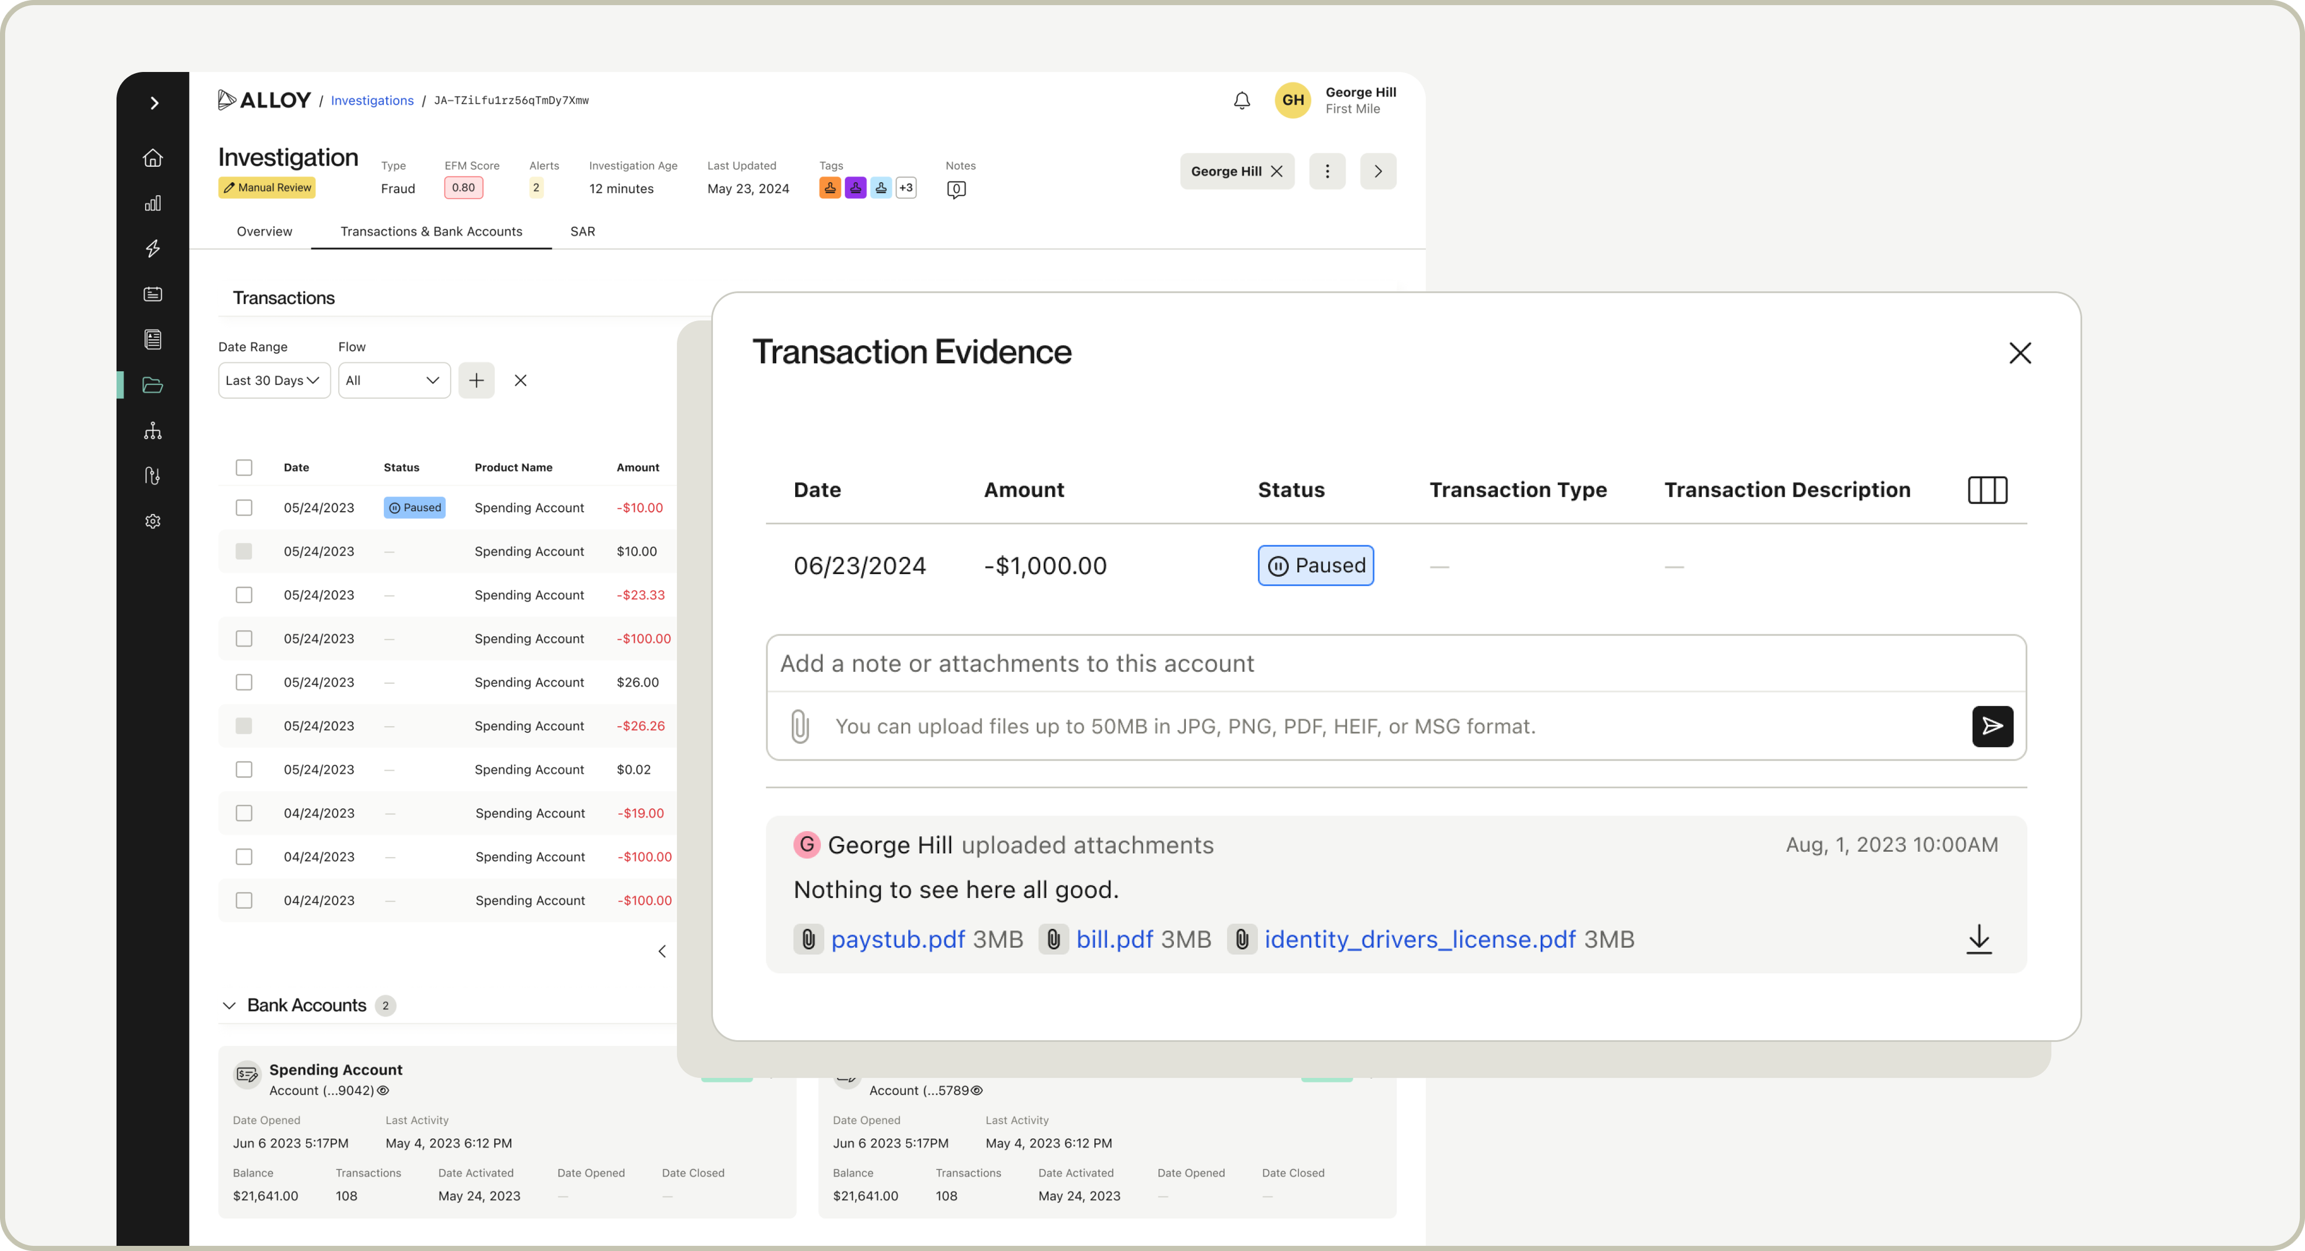The height and width of the screenshot is (1251, 2305).
Task: Download all attachments with download icon
Action: tap(1978, 939)
